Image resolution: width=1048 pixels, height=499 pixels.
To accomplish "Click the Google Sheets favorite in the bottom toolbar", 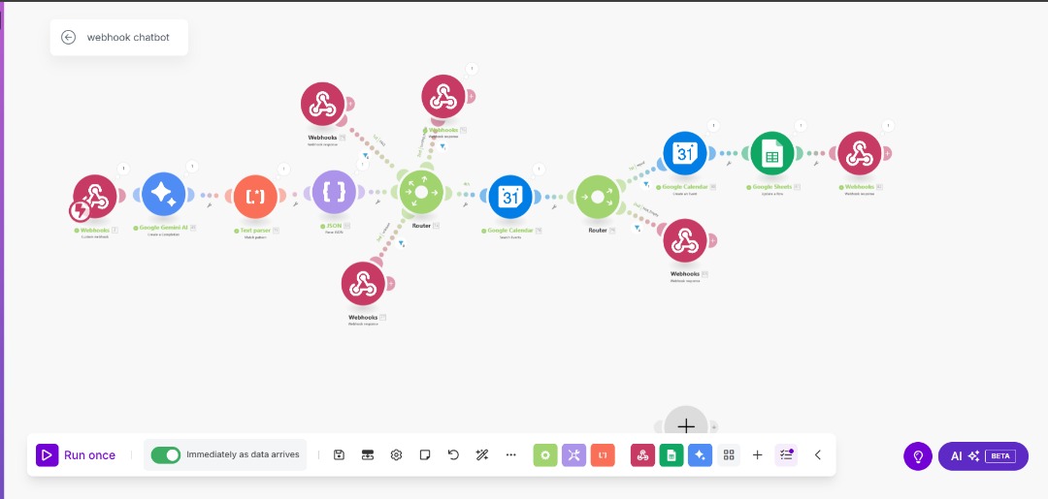I will (x=671, y=455).
